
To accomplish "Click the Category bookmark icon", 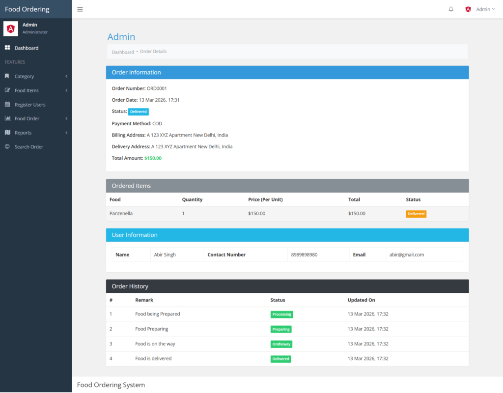I will [x=8, y=76].
